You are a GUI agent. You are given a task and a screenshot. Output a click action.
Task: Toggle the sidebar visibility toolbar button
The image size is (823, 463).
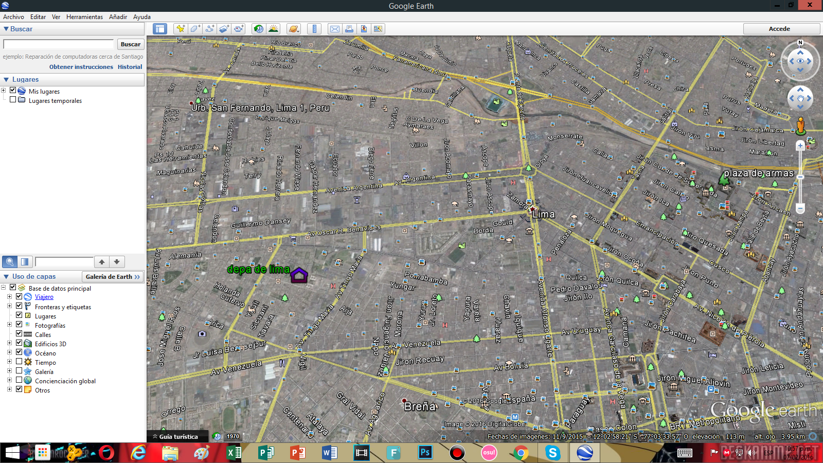pyautogui.click(x=160, y=29)
